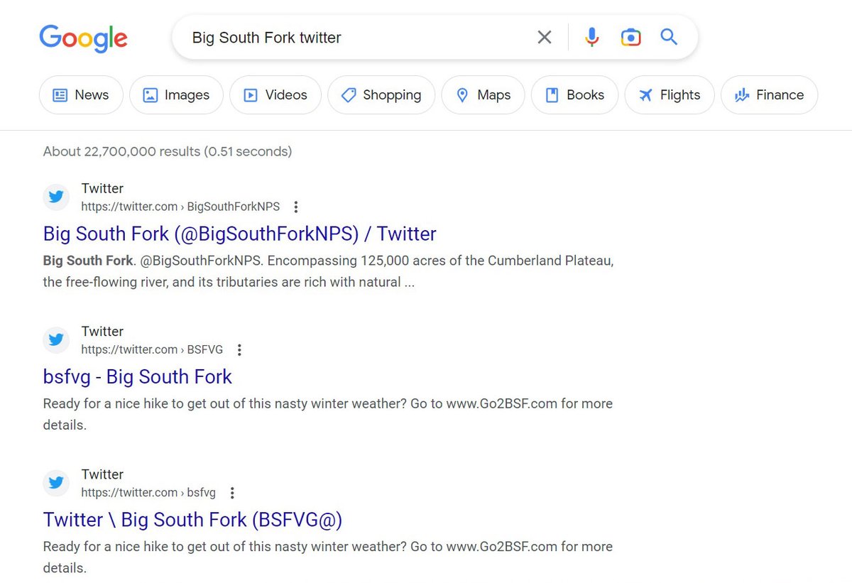Switch to the Videos filter
852x583 pixels.
pyautogui.click(x=275, y=95)
